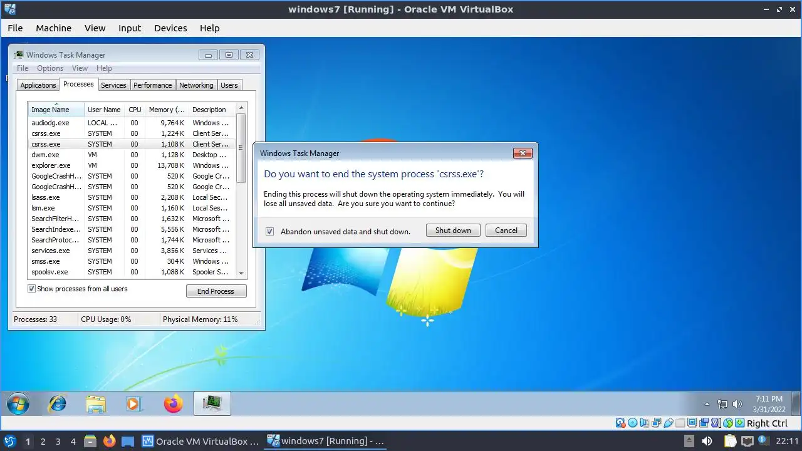This screenshot has width=802, height=451.
Task: Select the services.exe process row
Action: [x=132, y=251]
